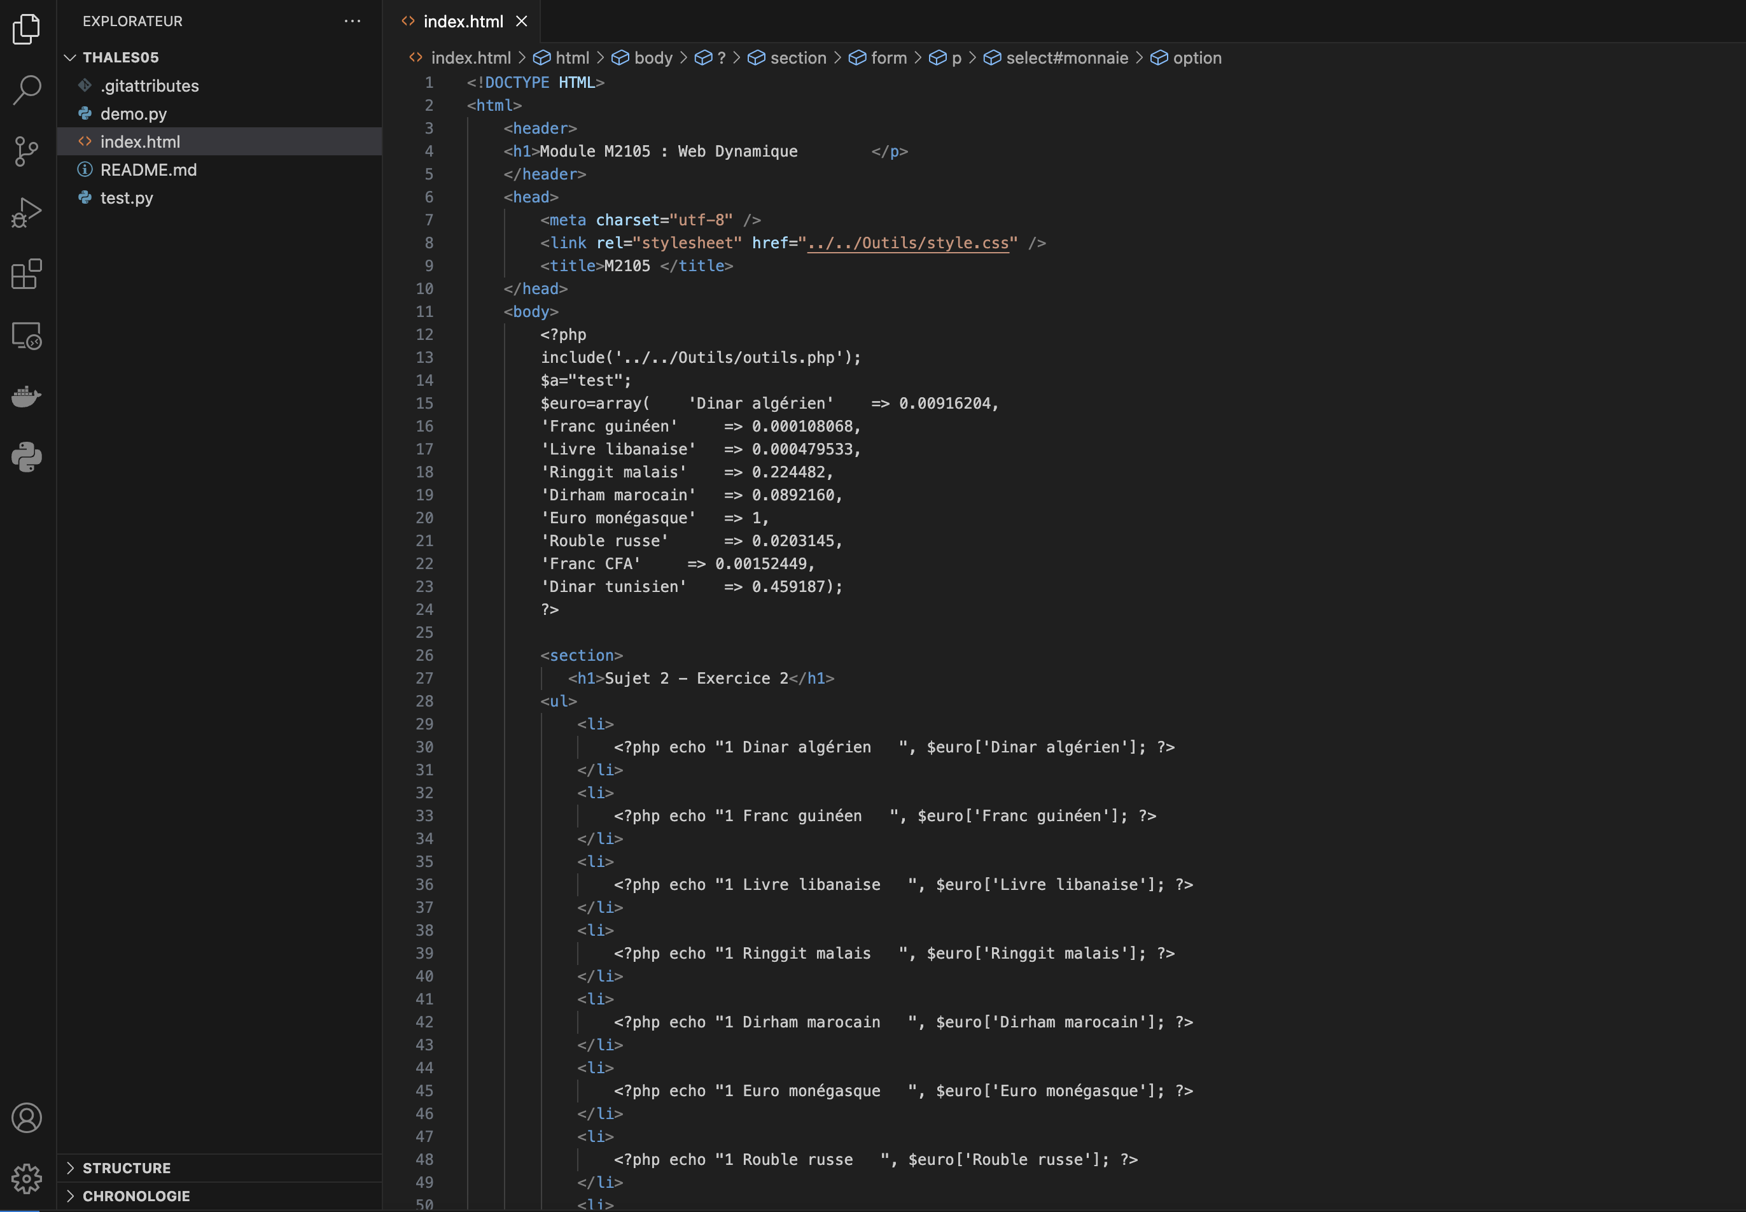
Task: Open demo.py in the explorer
Action: [x=134, y=114]
